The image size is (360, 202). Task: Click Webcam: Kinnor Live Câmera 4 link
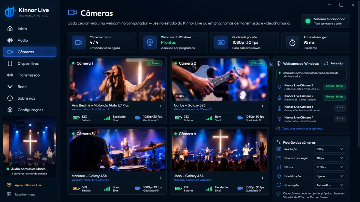click(x=193, y=180)
